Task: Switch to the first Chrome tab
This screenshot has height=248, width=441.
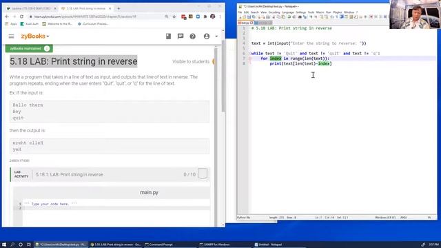Action: click(31, 8)
